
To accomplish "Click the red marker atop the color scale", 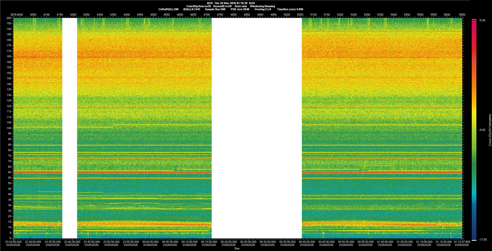I will point(474,19).
